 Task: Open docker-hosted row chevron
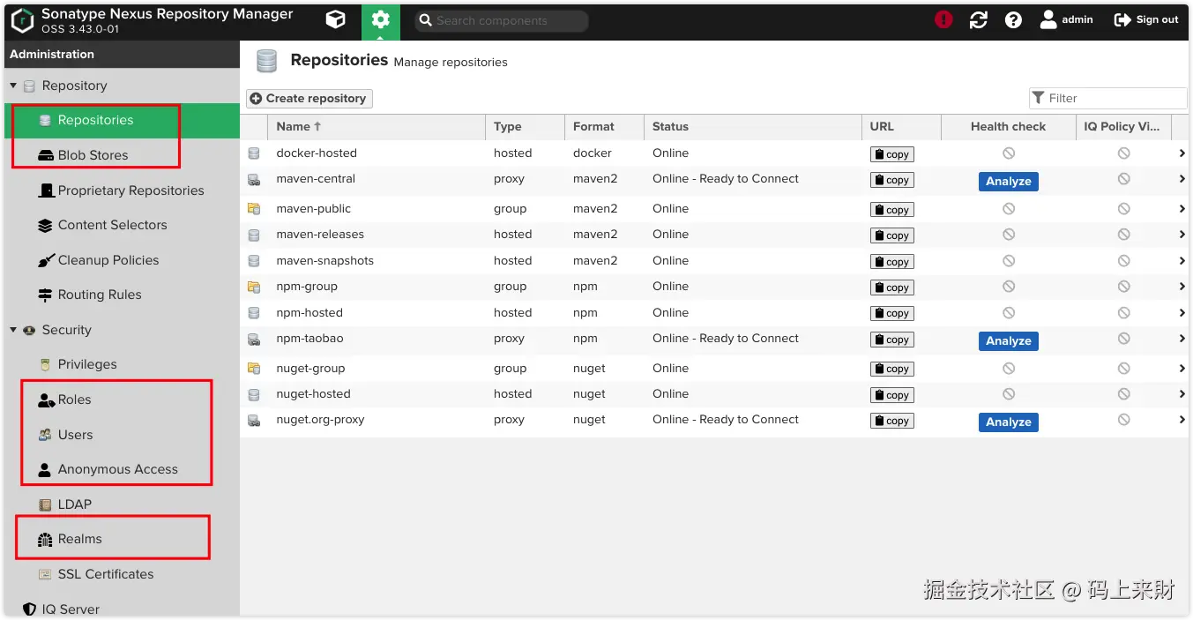1182,153
